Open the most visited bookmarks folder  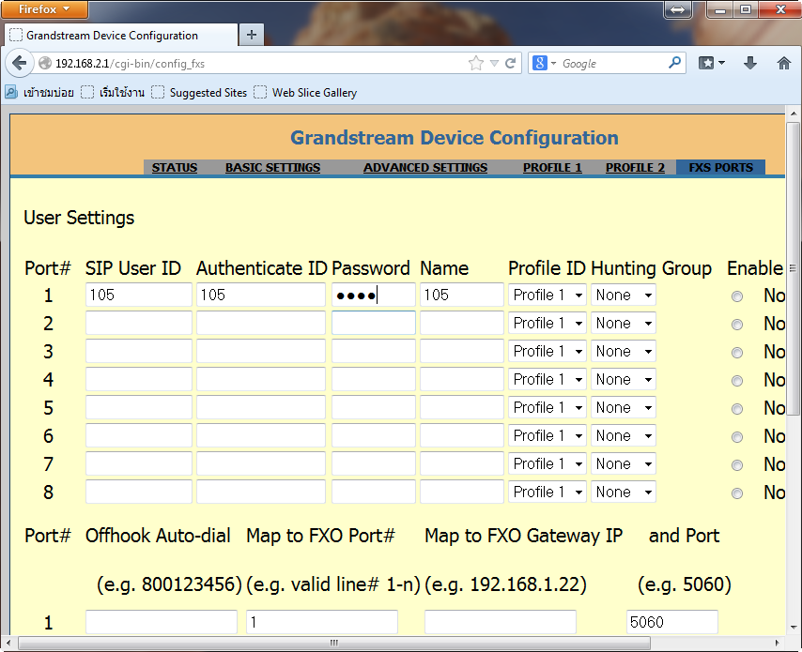pos(39,93)
